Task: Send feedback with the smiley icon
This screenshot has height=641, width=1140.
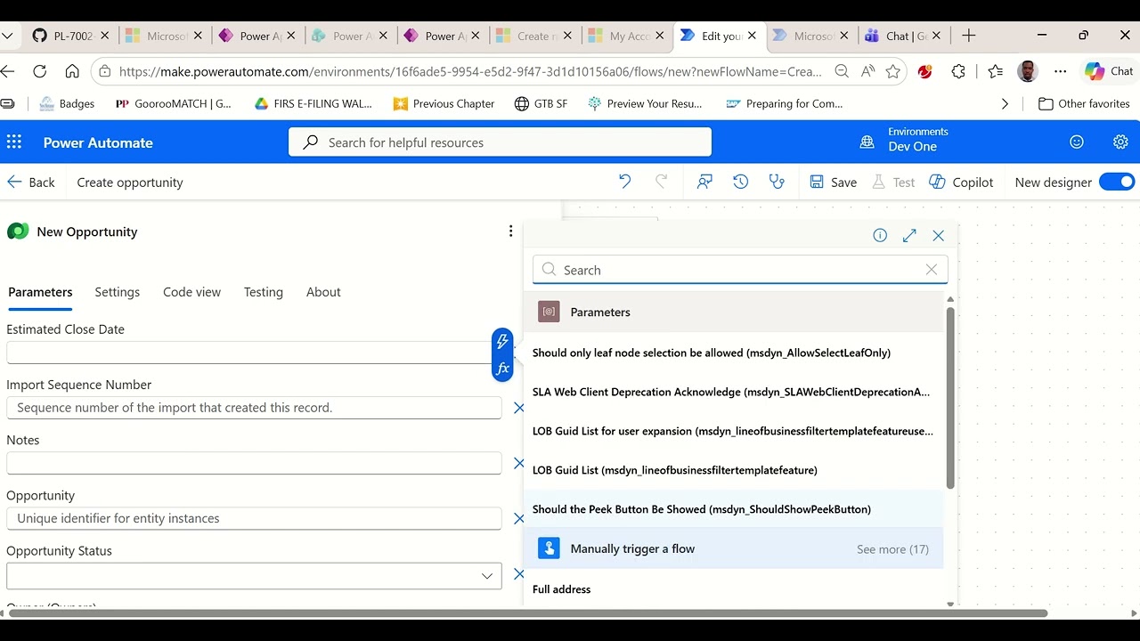Action: (1077, 142)
